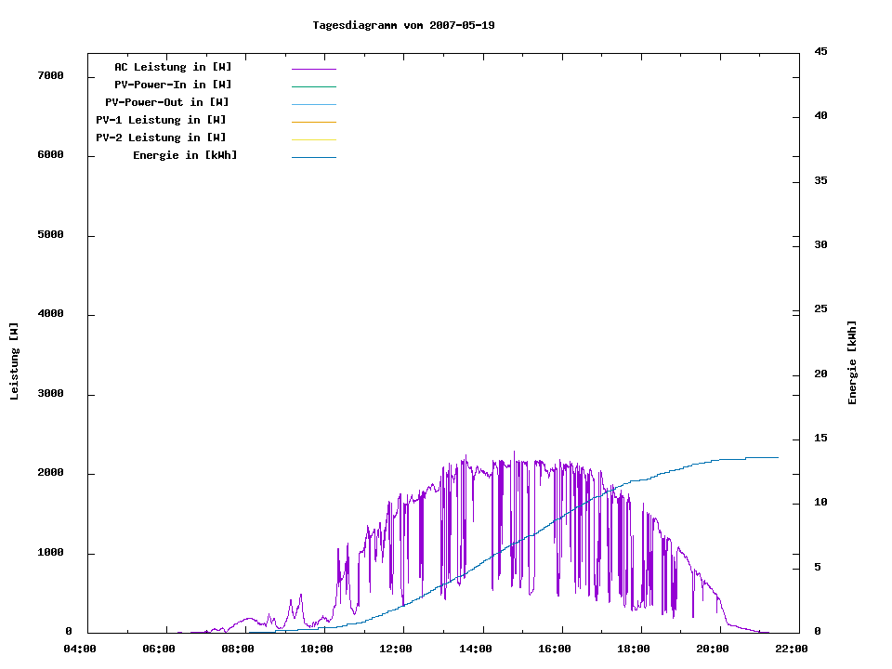Select the PV-Power-In in [W] legend label
Screen dimensions: 892x669
pos(179,85)
